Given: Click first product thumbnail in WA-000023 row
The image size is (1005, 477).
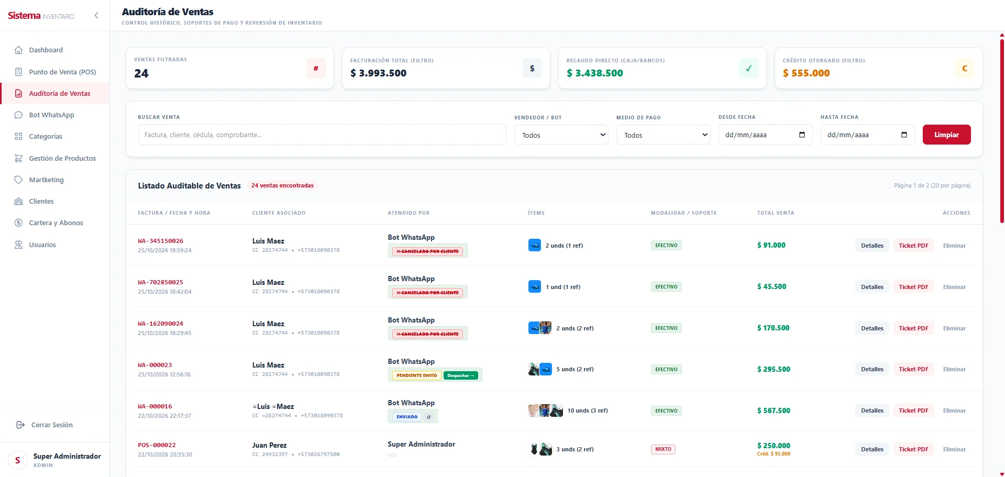Looking at the screenshot, I should [534, 369].
